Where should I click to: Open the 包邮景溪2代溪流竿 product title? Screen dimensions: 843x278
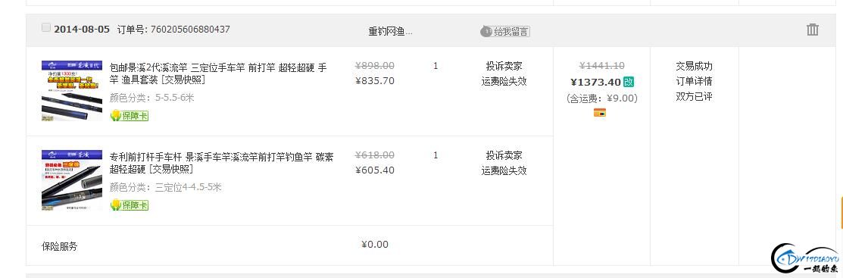pos(217,73)
